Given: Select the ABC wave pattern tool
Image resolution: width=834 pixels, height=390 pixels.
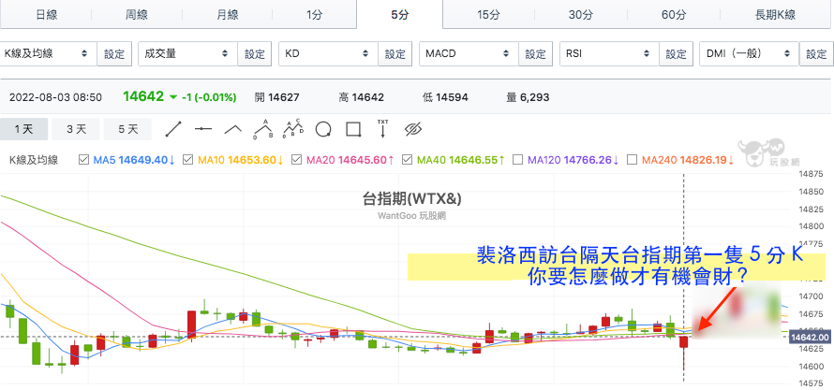Looking at the screenshot, I should pos(263,129).
